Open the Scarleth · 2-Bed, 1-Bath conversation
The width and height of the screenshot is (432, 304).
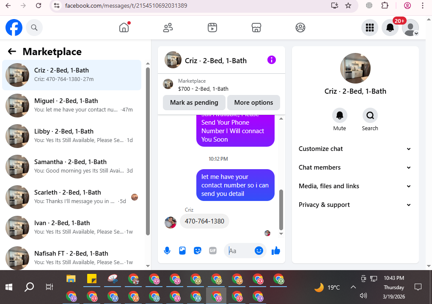click(72, 197)
